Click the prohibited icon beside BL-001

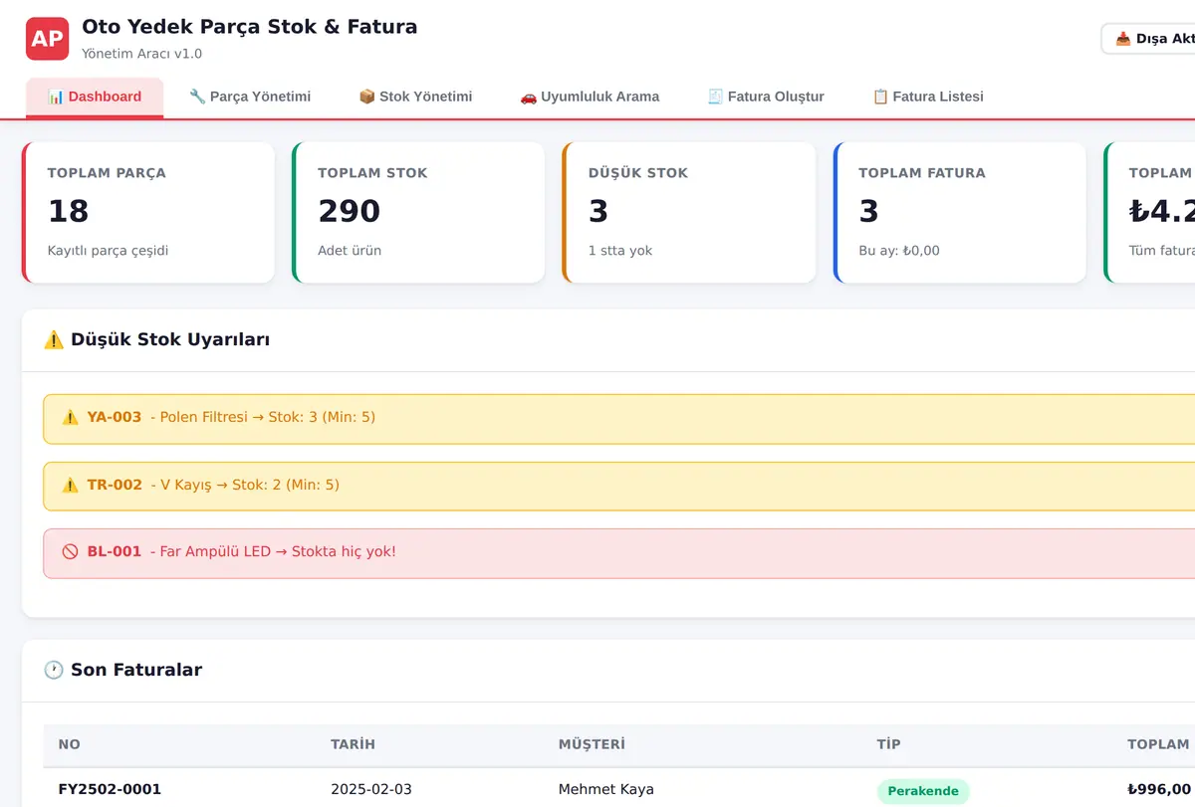pyautogui.click(x=70, y=552)
